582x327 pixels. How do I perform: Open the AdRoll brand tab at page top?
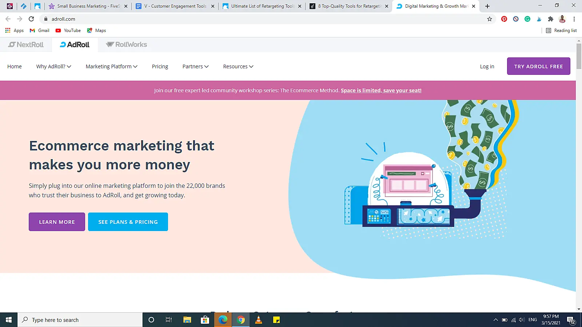pyautogui.click(x=75, y=44)
